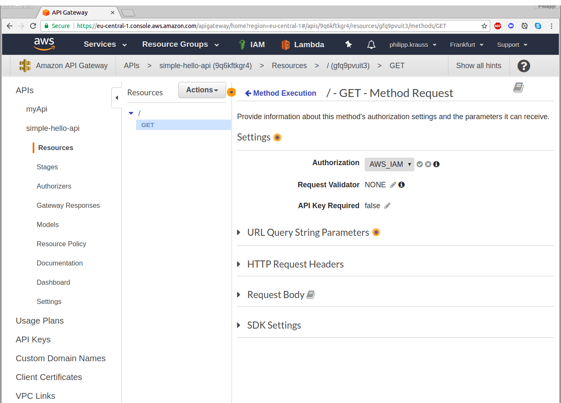
Task: Cancel Authorization change with X icon
Action: click(x=428, y=164)
